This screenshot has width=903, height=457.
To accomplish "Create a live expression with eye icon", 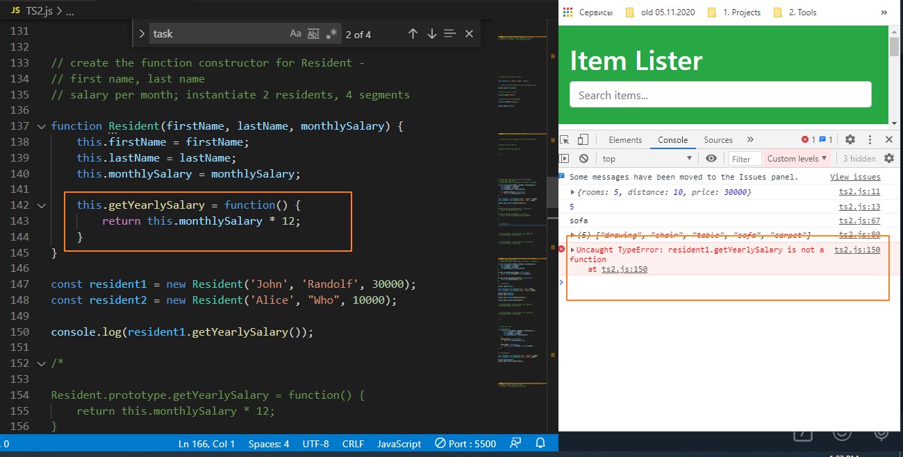I will pos(711,158).
